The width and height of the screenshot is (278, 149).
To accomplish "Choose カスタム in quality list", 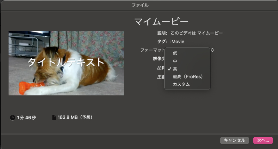I will tap(181, 84).
